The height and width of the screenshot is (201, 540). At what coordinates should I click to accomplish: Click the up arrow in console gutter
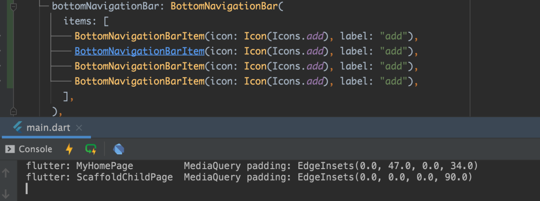(x=5, y=173)
